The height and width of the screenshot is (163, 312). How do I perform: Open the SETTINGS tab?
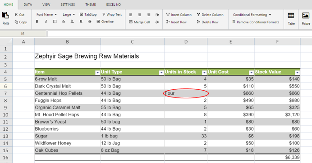[x=68, y=4]
